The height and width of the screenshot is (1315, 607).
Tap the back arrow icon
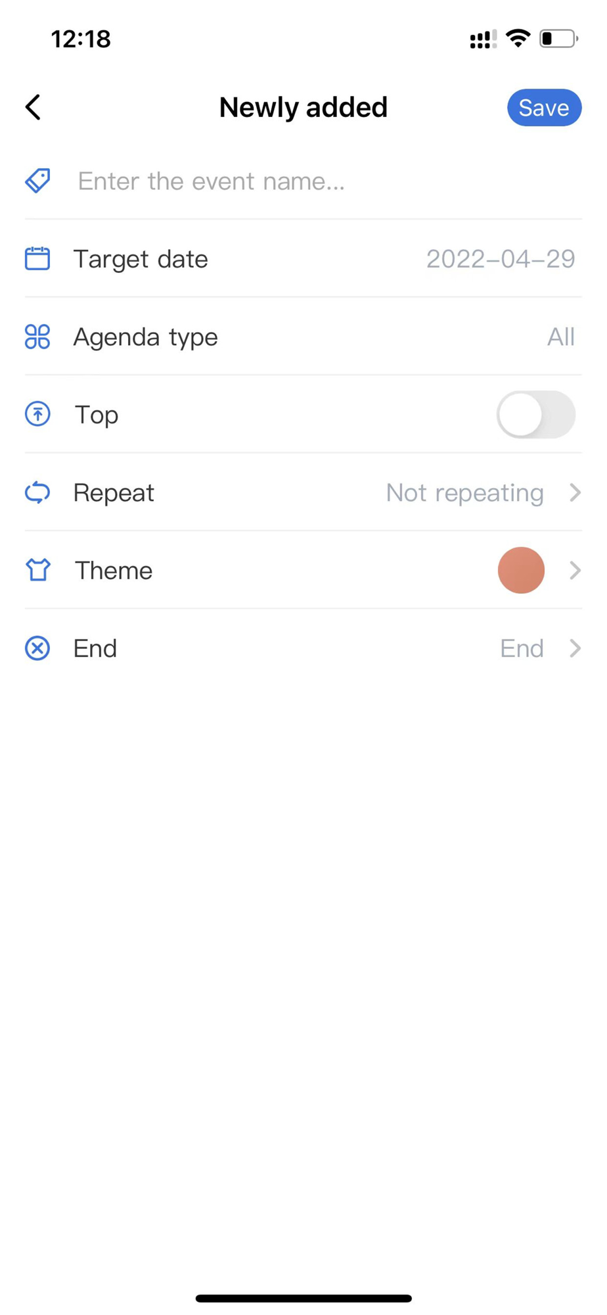(33, 107)
